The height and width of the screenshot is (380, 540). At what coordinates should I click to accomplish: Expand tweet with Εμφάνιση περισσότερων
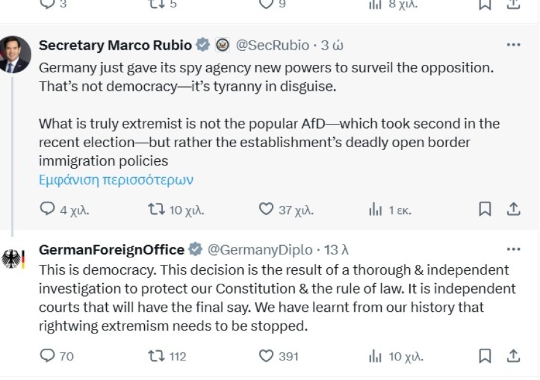116,180
